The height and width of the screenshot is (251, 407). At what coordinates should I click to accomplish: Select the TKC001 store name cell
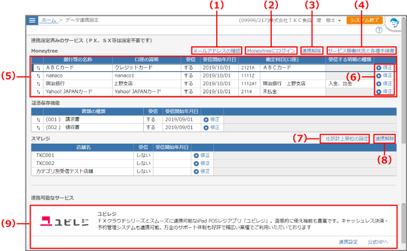[83, 155]
